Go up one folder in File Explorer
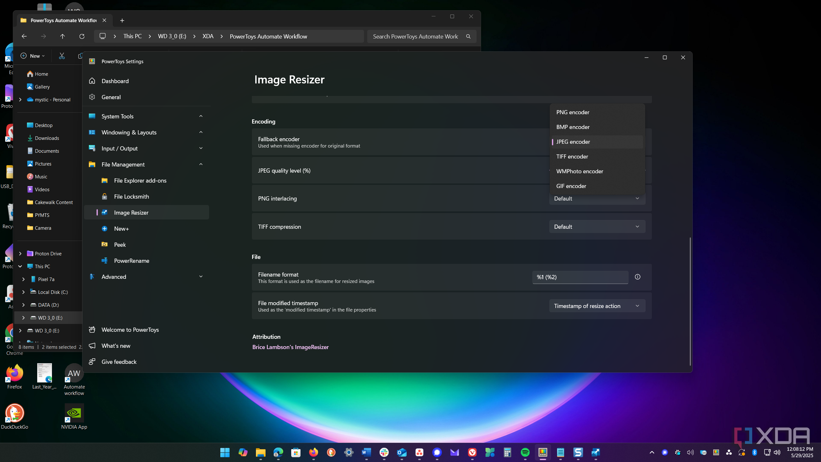821x462 pixels. pos(63,36)
